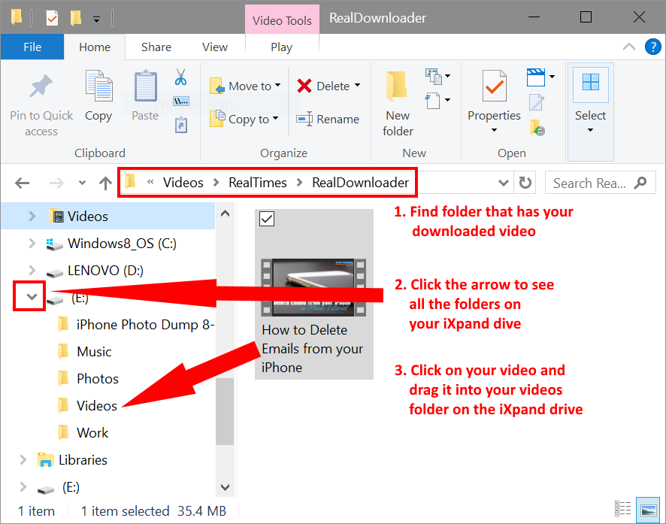
Task: Switch to the Home ribbon tab
Action: 95,47
